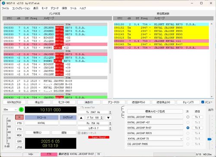
Task: Select the KH7AL JE4URN PM53 decode row
Action: pos(55,88)
